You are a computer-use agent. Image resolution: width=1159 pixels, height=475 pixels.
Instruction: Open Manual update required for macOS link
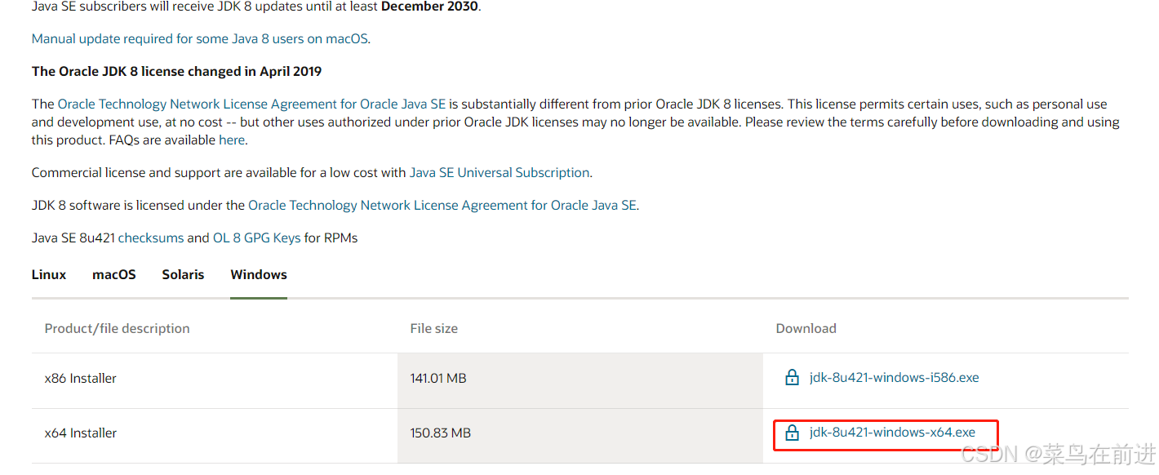pyautogui.click(x=200, y=38)
